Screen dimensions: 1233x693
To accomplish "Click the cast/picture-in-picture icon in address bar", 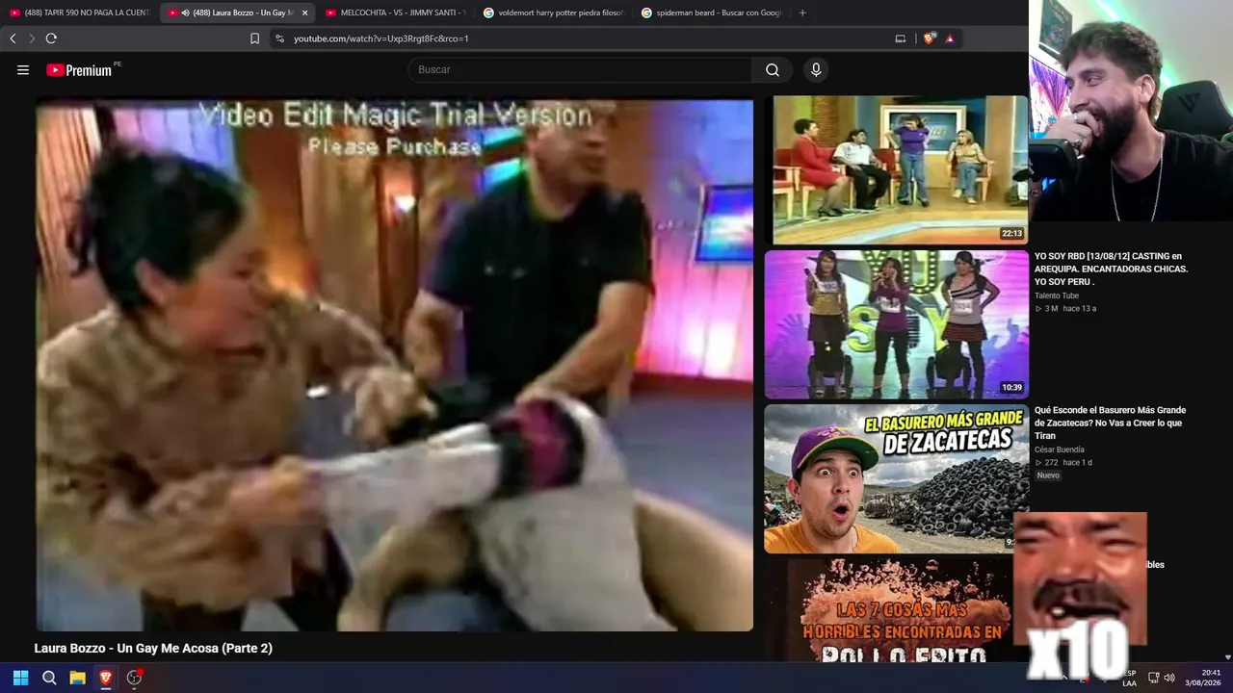I will pyautogui.click(x=901, y=38).
